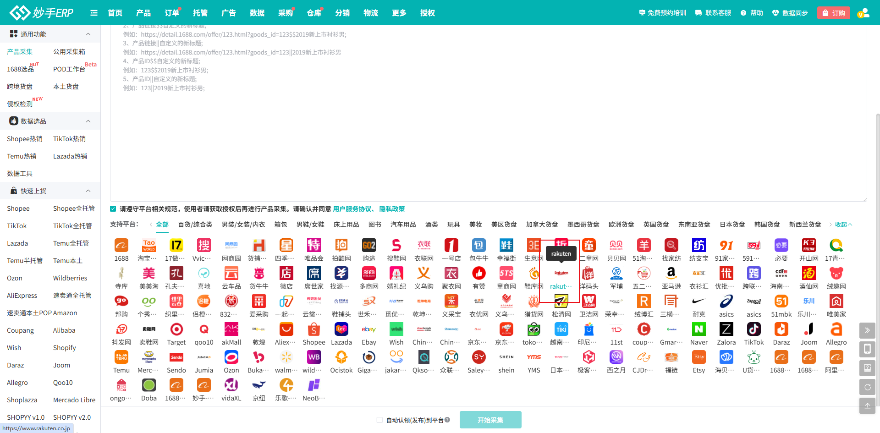The image size is (880, 433).
Task: Pick the Nike (耐克) platform icon
Action: click(x=699, y=301)
